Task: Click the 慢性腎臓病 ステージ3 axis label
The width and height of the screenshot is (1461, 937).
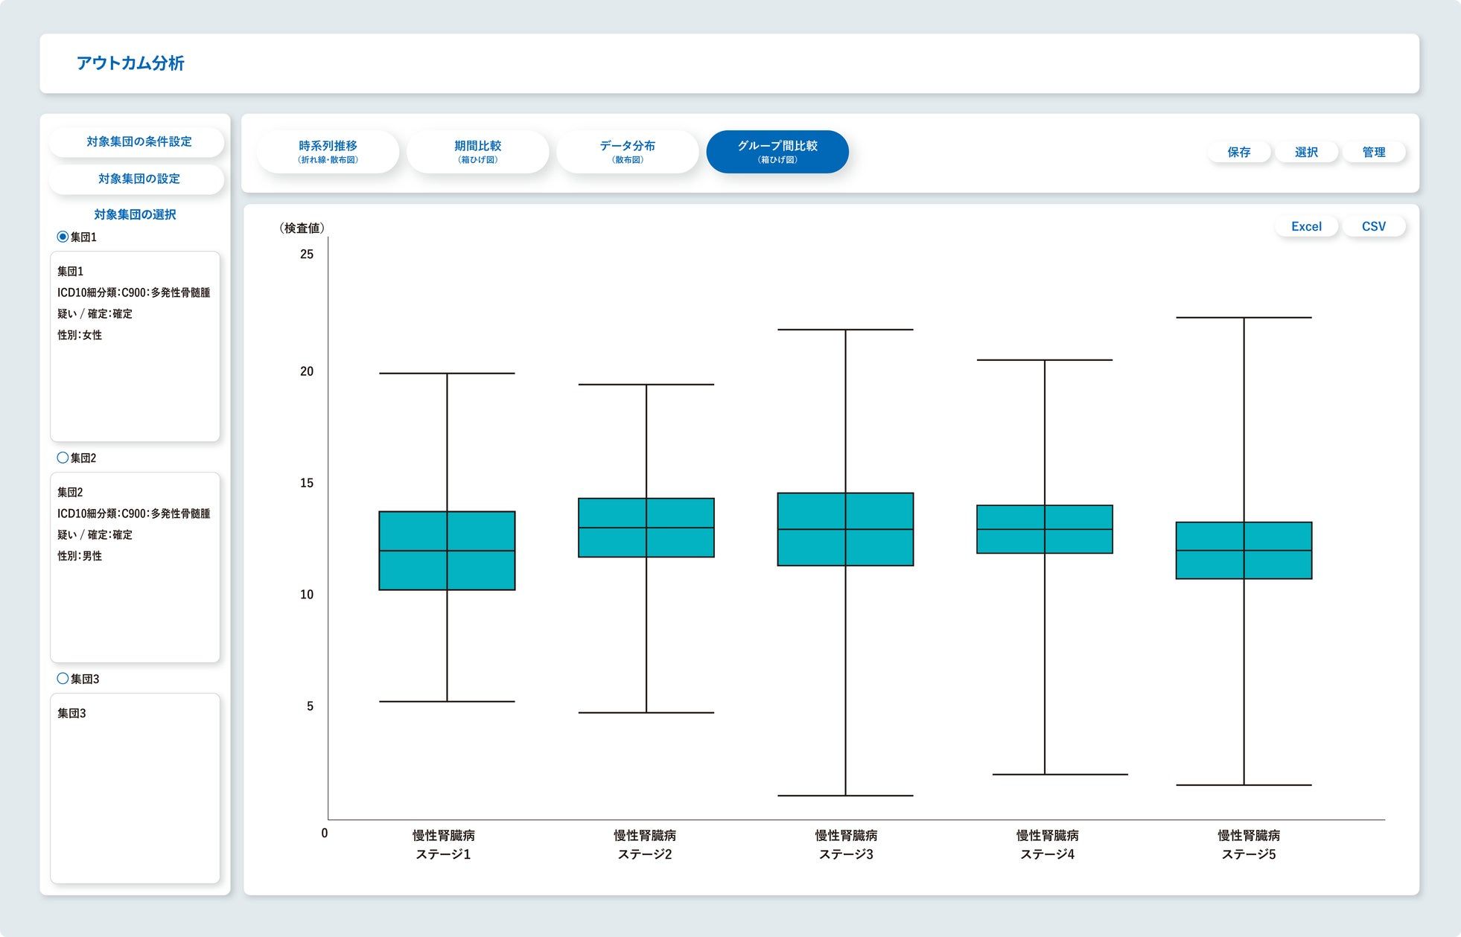Action: [846, 845]
